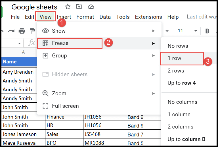Click the Full screen brackets icon
The image size is (218, 147).
point(45,106)
